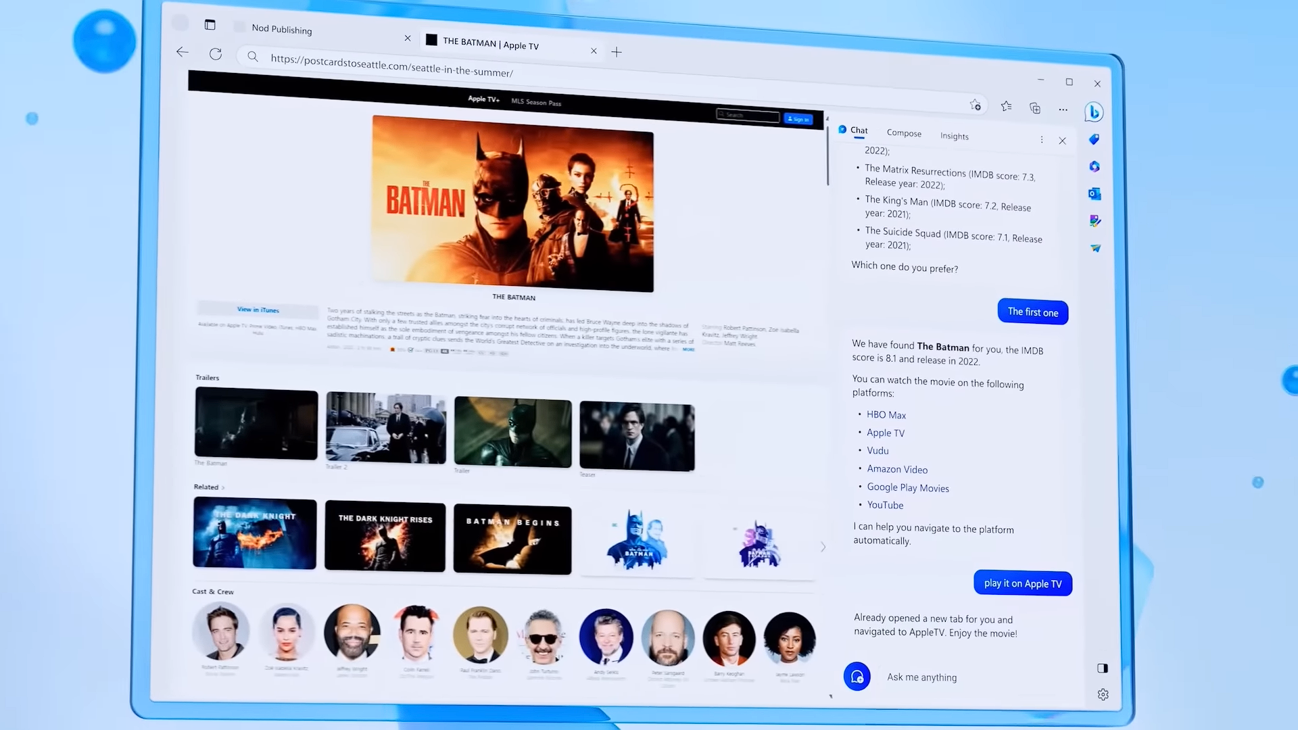Click the new topic broom button
This screenshot has width=1298, height=730.
point(857,676)
